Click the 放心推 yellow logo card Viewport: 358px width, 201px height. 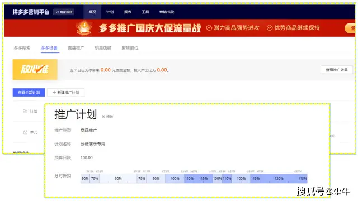(35, 69)
